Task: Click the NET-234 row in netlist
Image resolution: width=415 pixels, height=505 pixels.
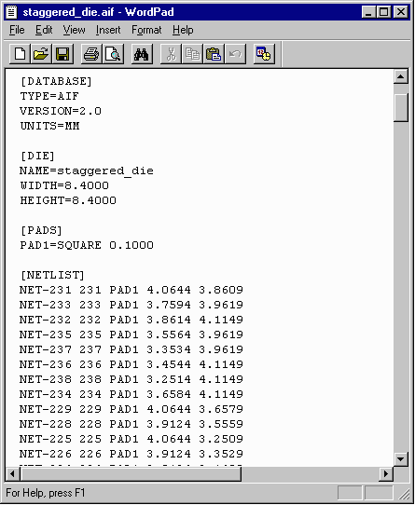Action: tap(131, 394)
